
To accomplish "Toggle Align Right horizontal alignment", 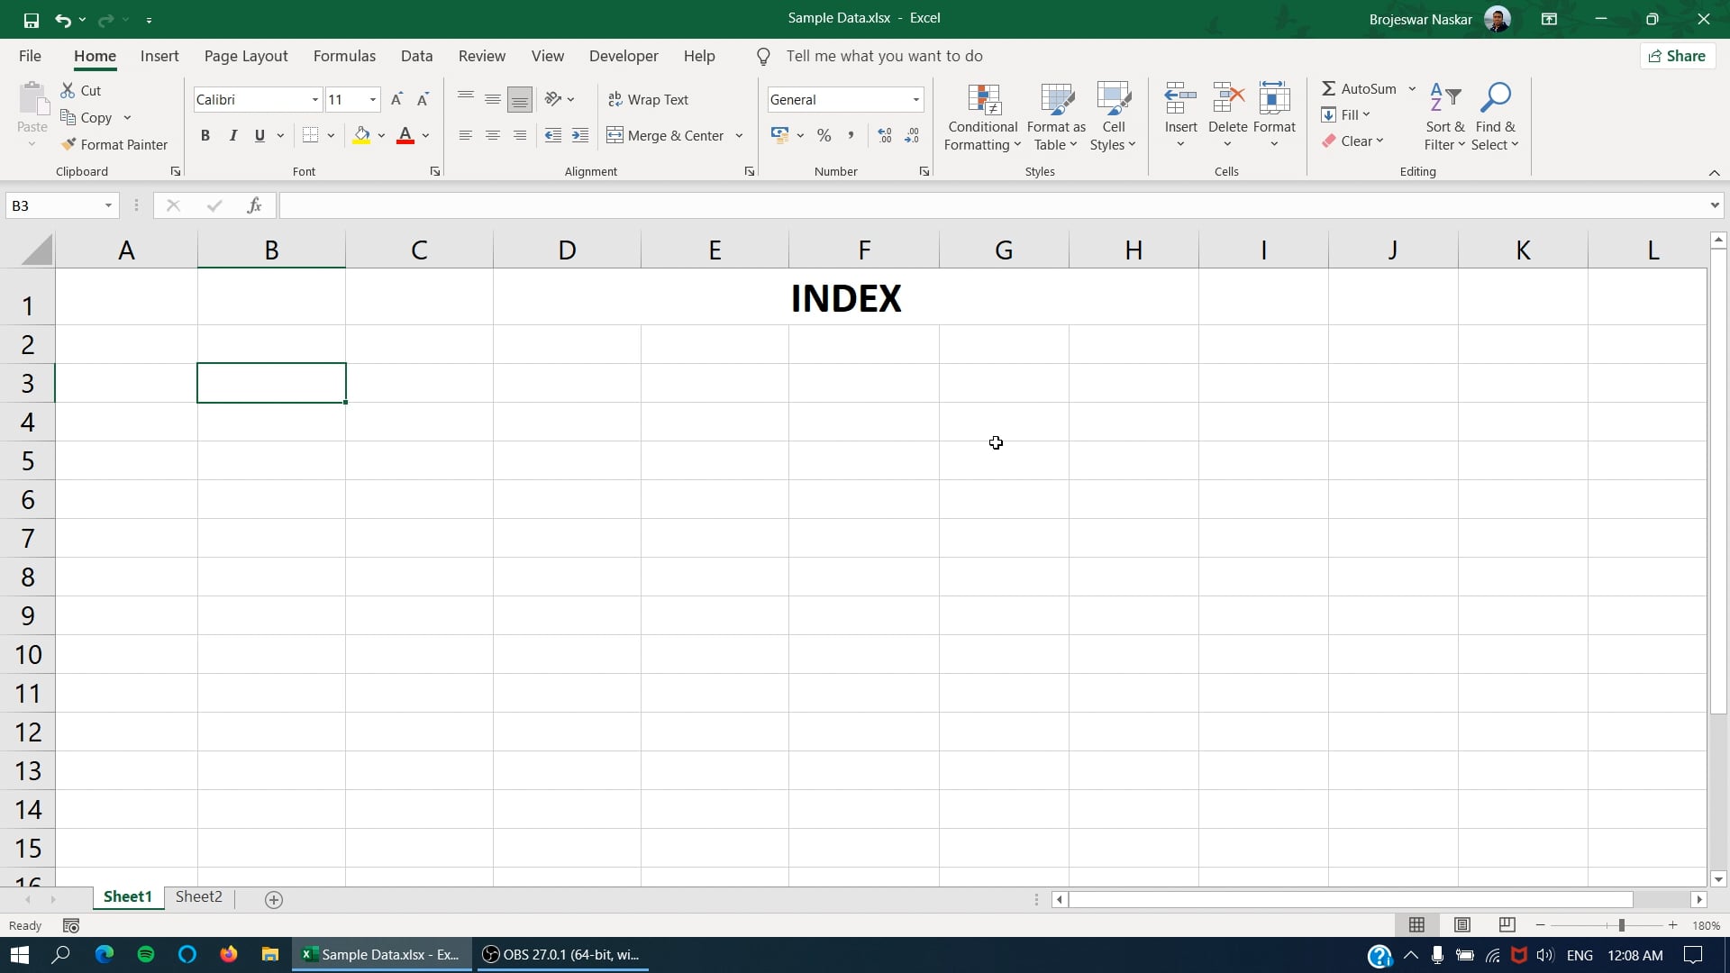I will (520, 135).
